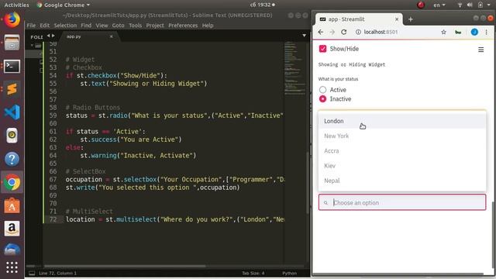Image resolution: width=496 pixels, height=279 pixels.
Task: Bookmark this page with star icon
Action: 443,32
